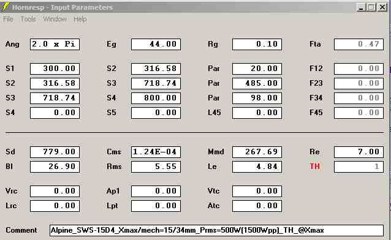Select the Eg field with 44.00
The width and height of the screenshot is (391, 240).
tap(156, 44)
